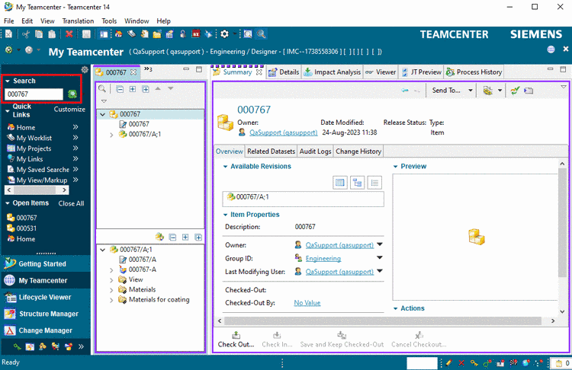The width and height of the screenshot is (572, 370).
Task: Expand the Materials for coating folder
Action: tap(111, 301)
